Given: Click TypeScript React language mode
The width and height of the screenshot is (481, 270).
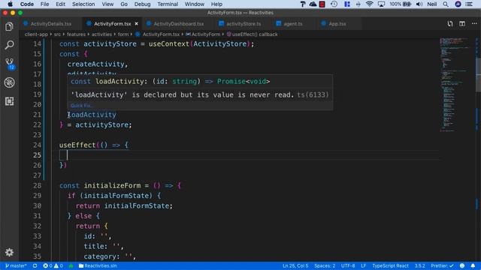Looking at the screenshot, I should (390, 265).
